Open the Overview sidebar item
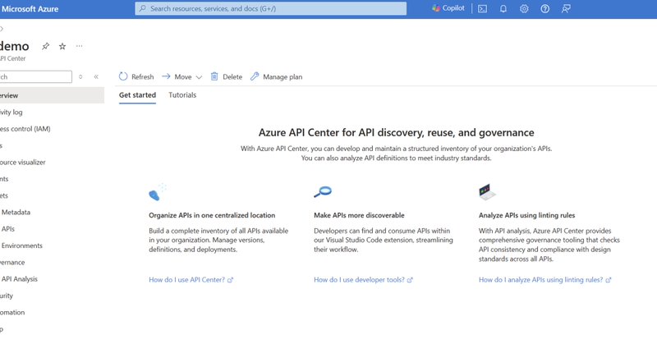 tap(52, 95)
